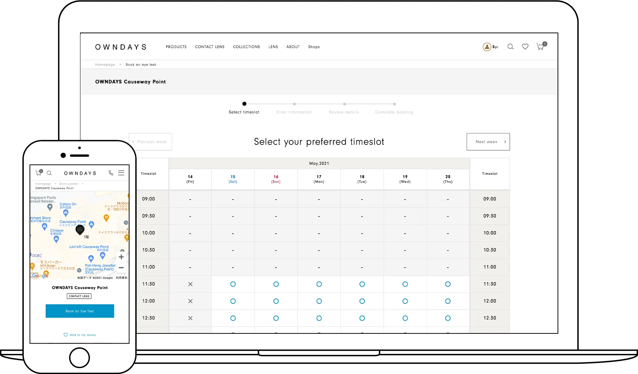Open PRODUCTS menu
This screenshot has width=638, height=374.
coord(176,47)
